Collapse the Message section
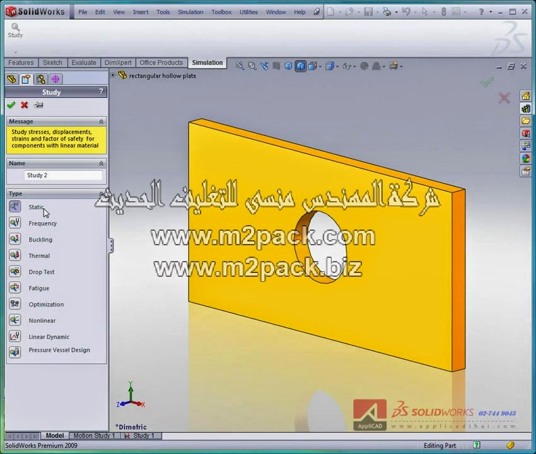This screenshot has height=454, width=536. 101,122
